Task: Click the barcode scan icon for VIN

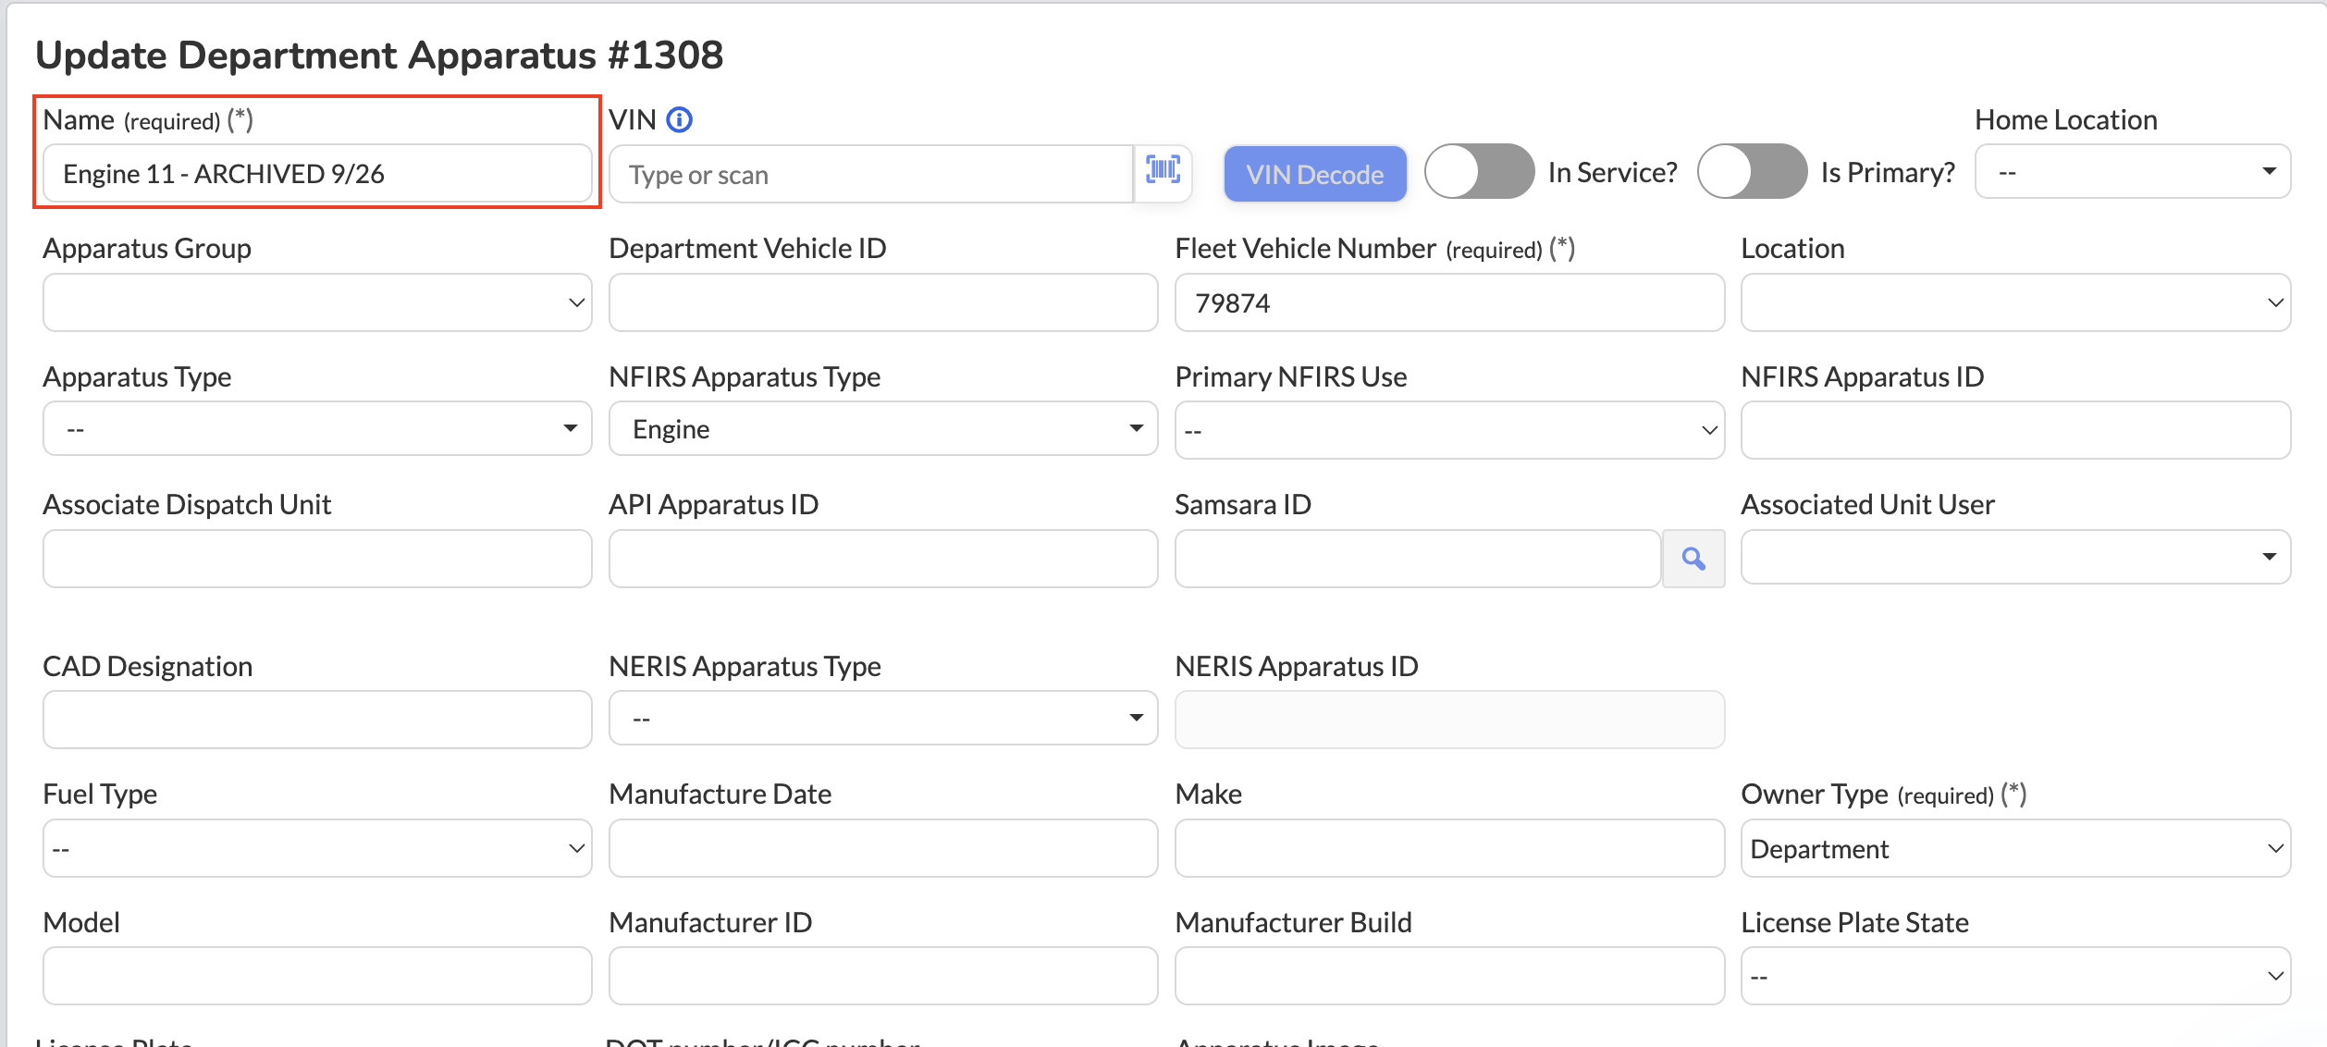Action: [x=1163, y=172]
